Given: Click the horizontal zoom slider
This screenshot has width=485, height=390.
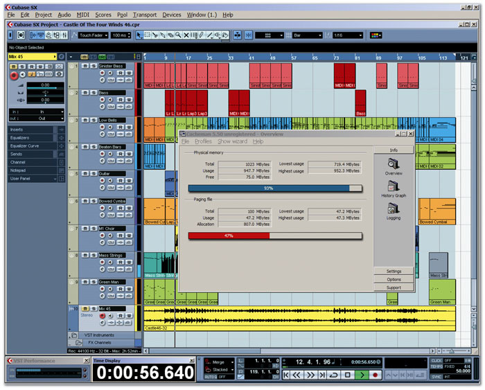Looking at the screenshot, I should (x=456, y=351).
